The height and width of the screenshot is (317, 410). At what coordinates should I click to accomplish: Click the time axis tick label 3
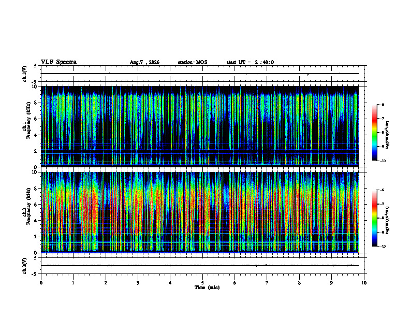[x=138, y=283]
